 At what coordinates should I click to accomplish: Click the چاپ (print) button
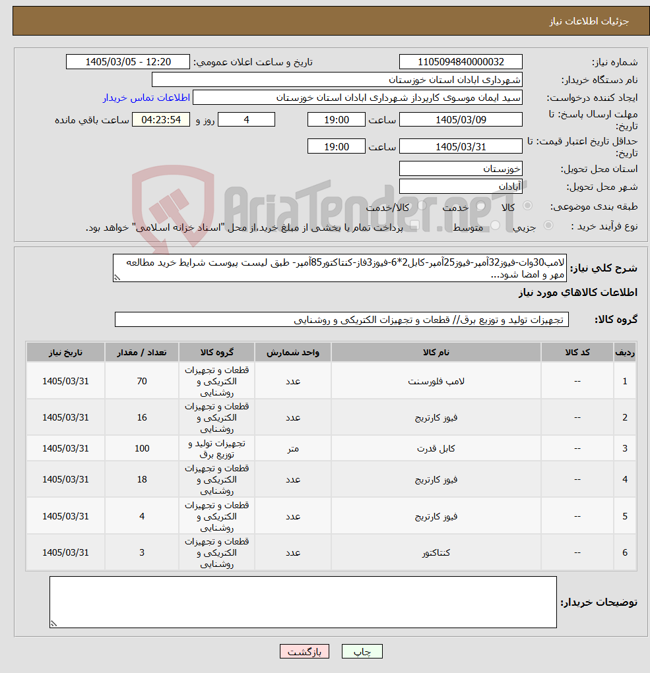click(x=362, y=651)
